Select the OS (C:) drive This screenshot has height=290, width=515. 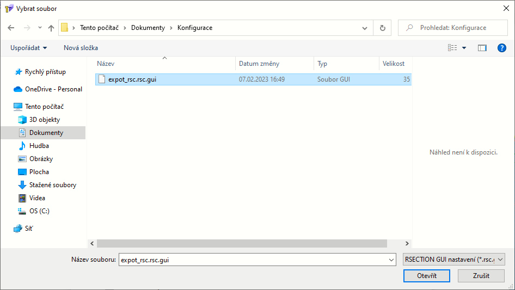pyautogui.click(x=39, y=211)
